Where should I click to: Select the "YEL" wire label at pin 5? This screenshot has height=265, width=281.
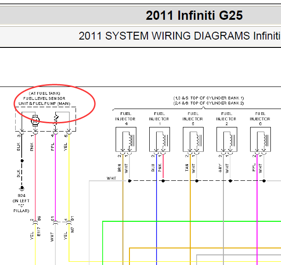[65, 147]
